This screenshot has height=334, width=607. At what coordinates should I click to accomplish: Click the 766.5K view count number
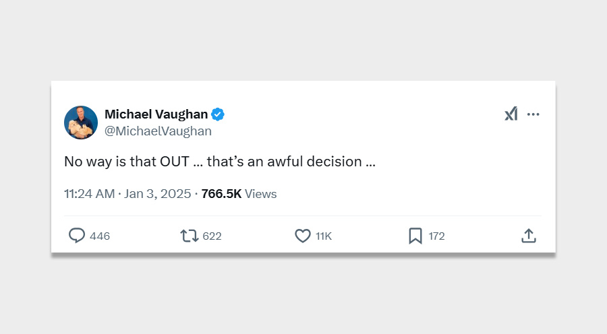(221, 194)
